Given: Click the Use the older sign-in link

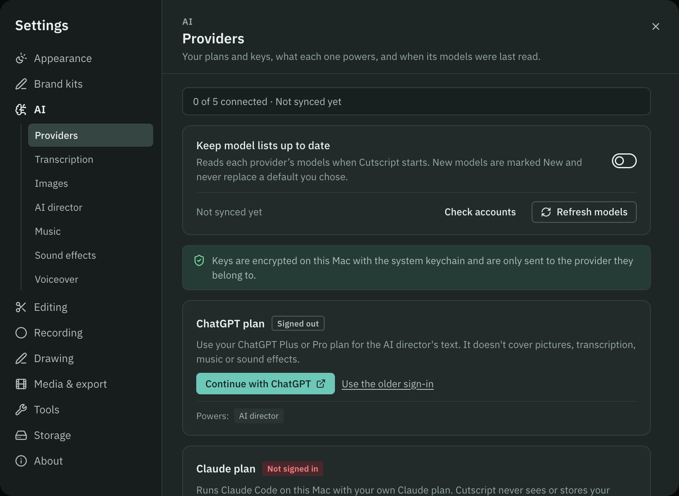Looking at the screenshot, I should pos(387,384).
